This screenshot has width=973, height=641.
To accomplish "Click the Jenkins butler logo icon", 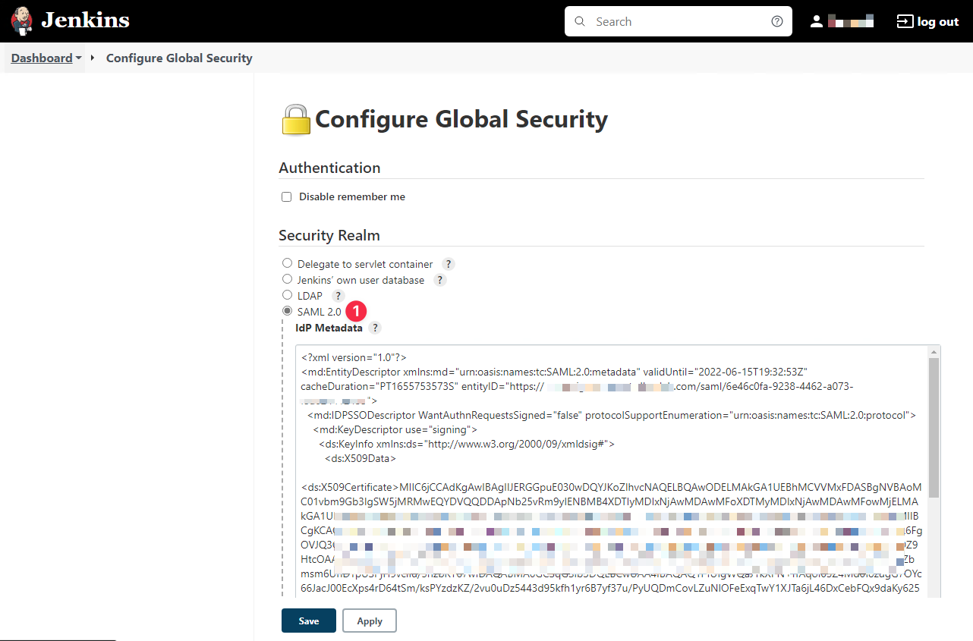I will 22,21.
